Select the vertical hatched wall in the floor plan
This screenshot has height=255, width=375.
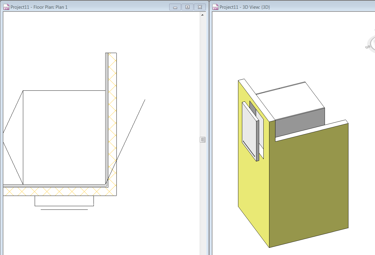point(112,121)
